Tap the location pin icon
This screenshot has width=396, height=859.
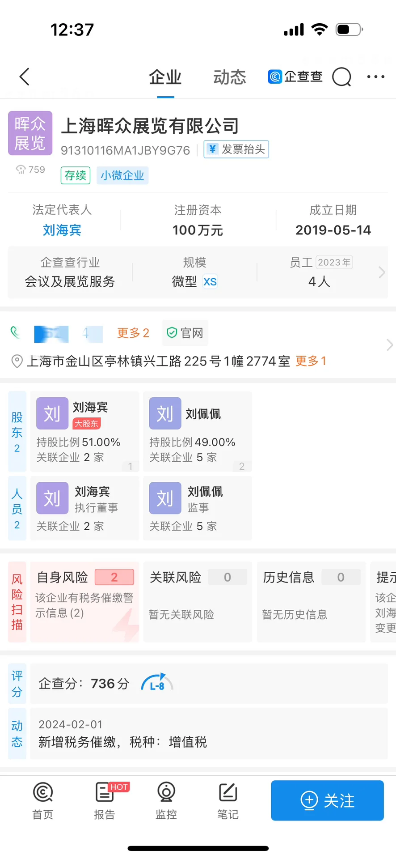point(17,361)
